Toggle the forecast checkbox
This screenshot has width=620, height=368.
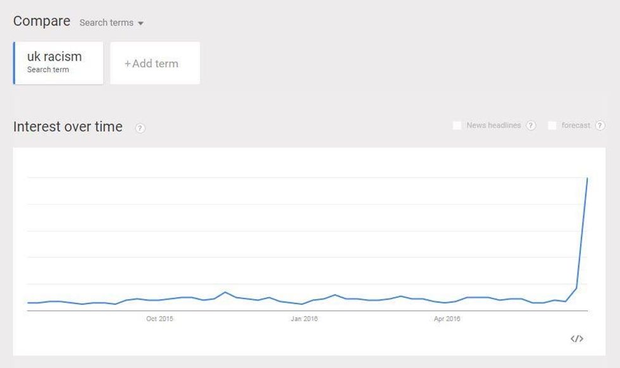click(x=552, y=126)
